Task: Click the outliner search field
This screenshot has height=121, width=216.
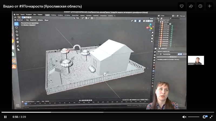Action: [175, 18]
